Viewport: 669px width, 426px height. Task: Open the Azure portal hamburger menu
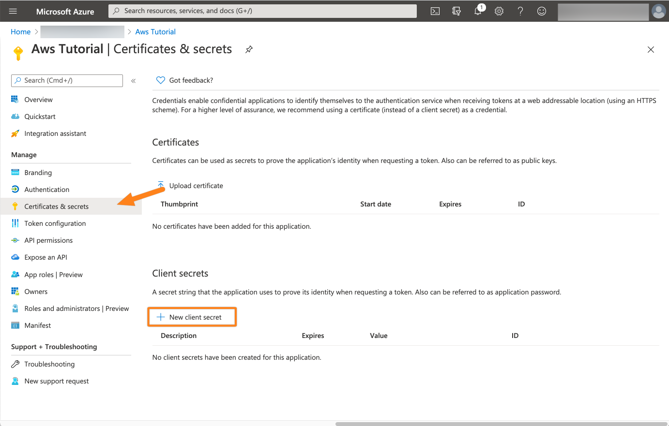click(x=13, y=11)
